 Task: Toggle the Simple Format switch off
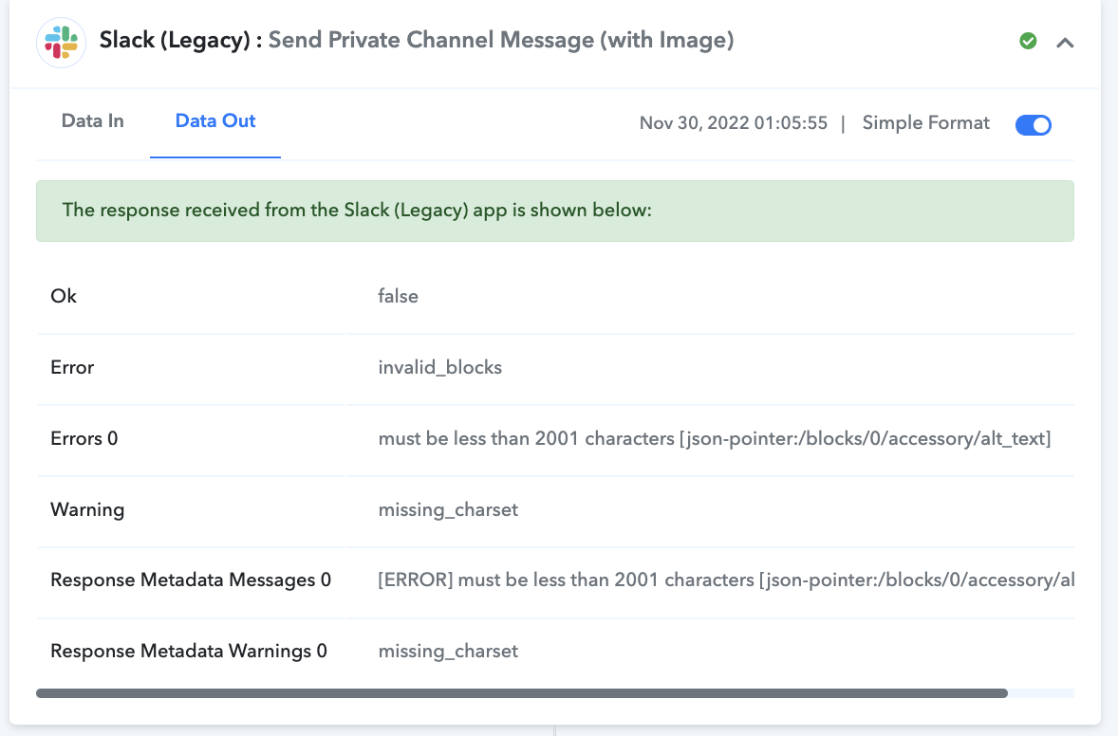(x=1034, y=125)
